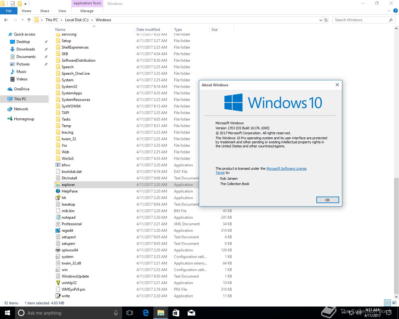Select the WinSxS folder
Image resolution: width=399 pixels, height=319 pixels.
[68, 159]
